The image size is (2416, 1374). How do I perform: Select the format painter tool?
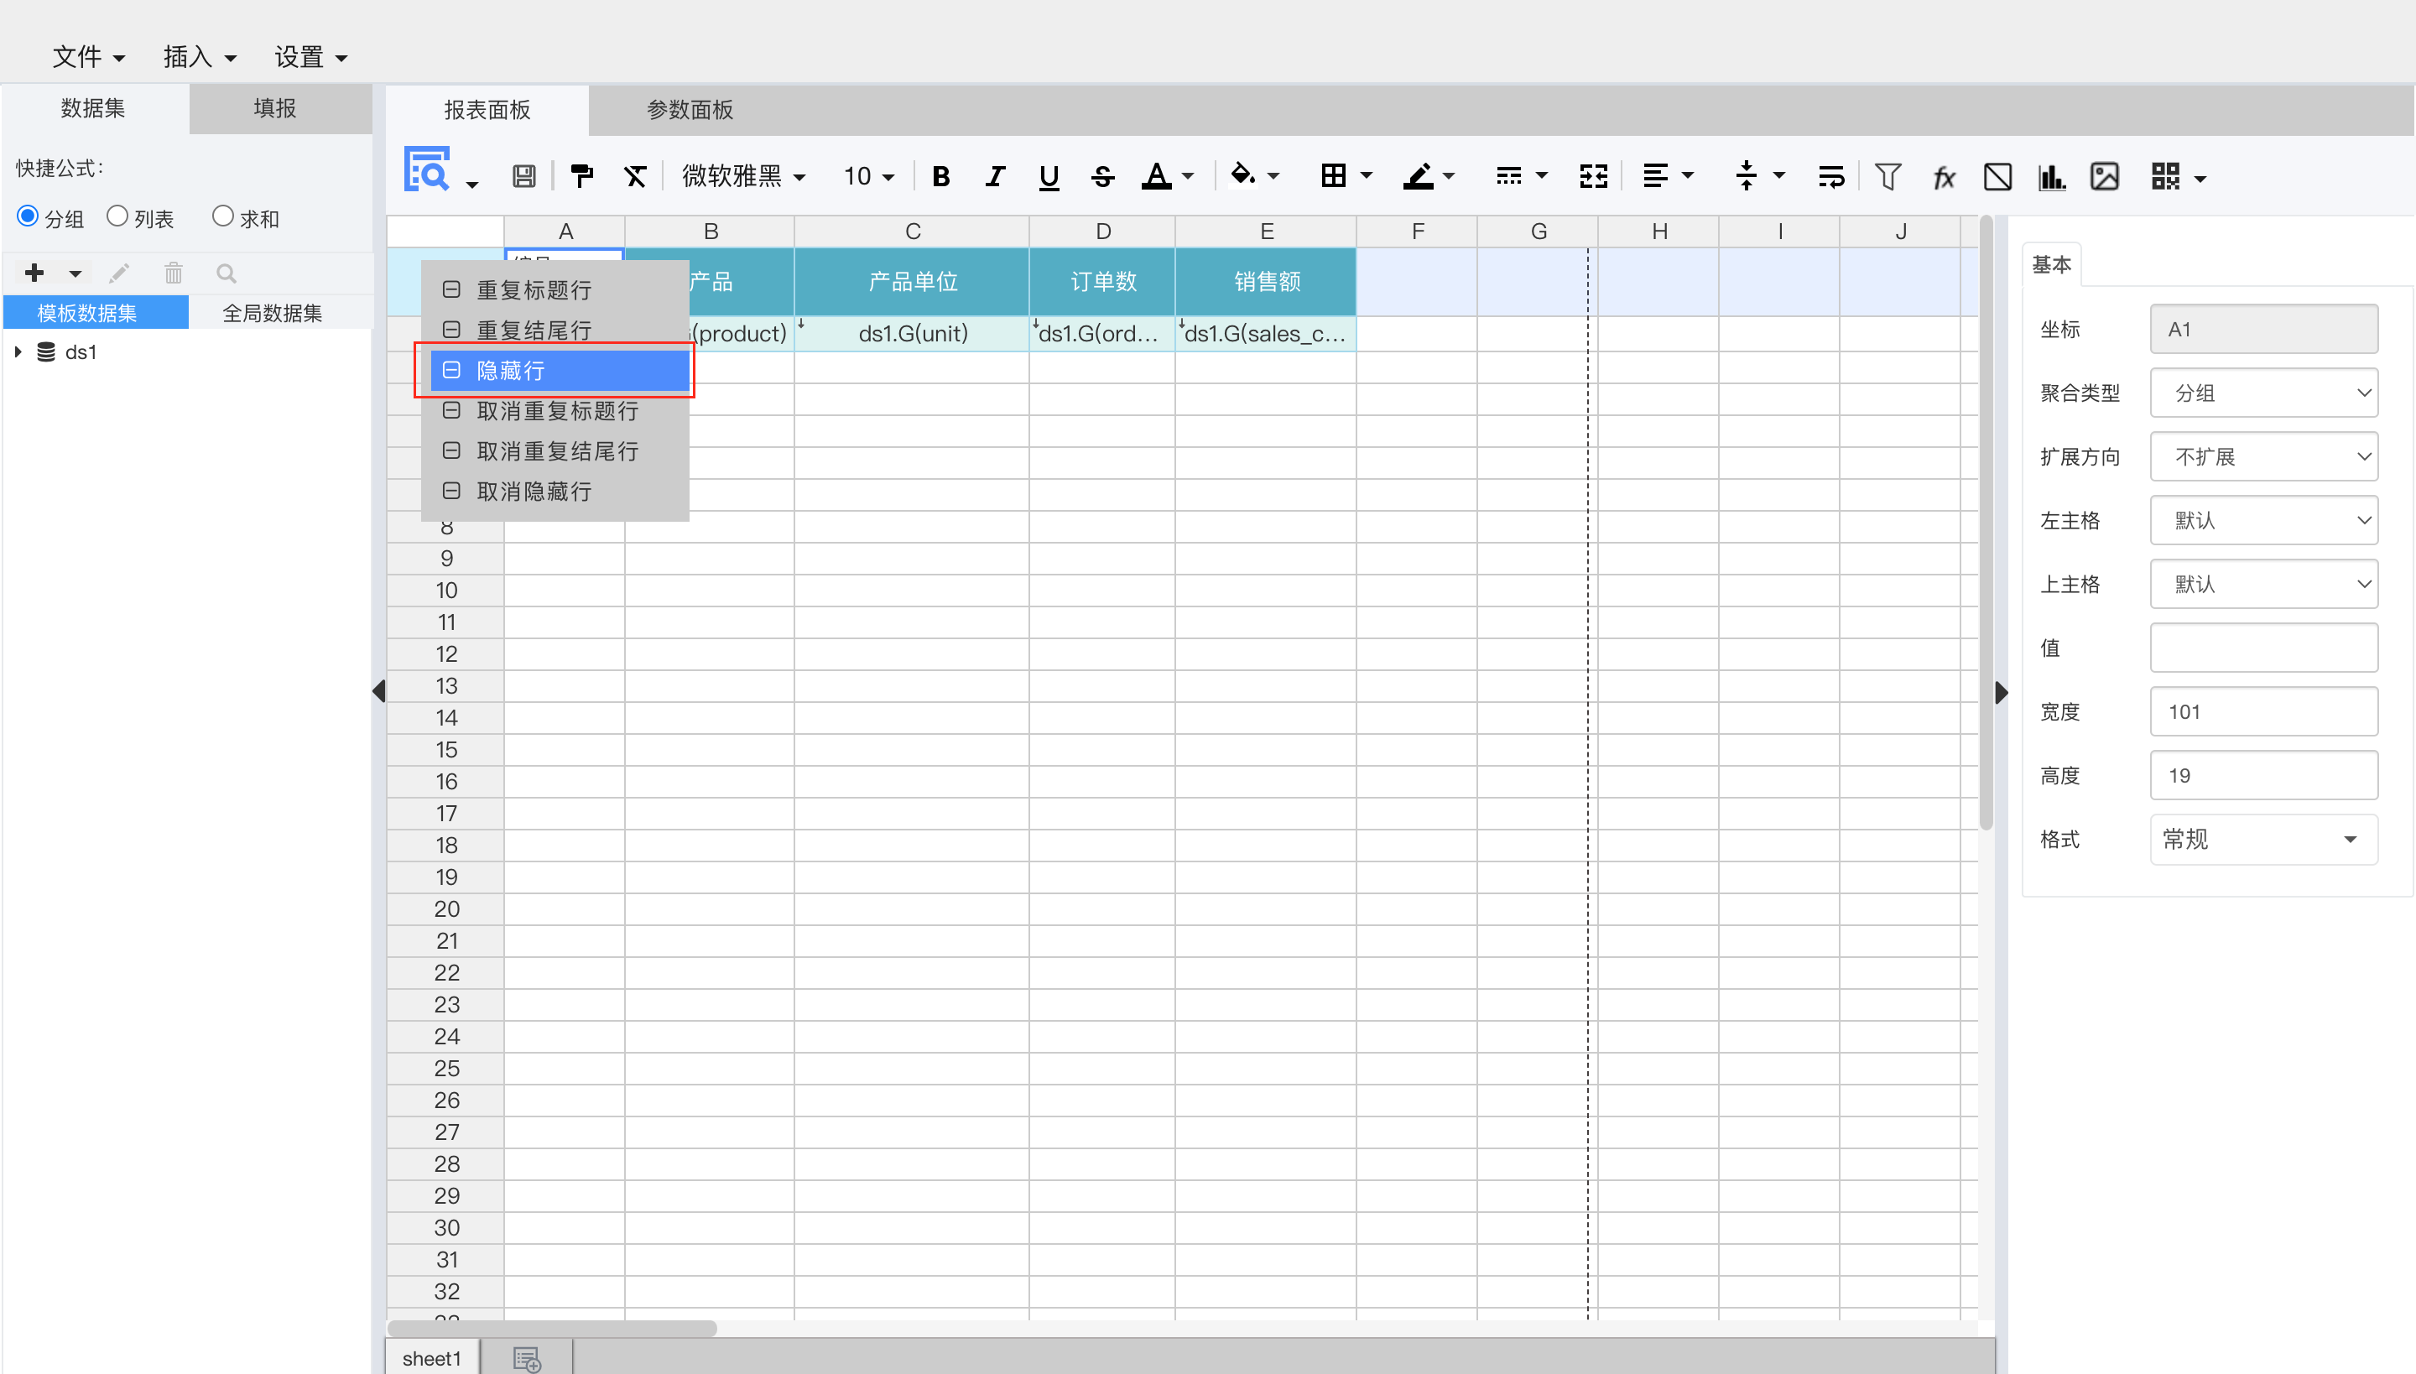(x=581, y=176)
